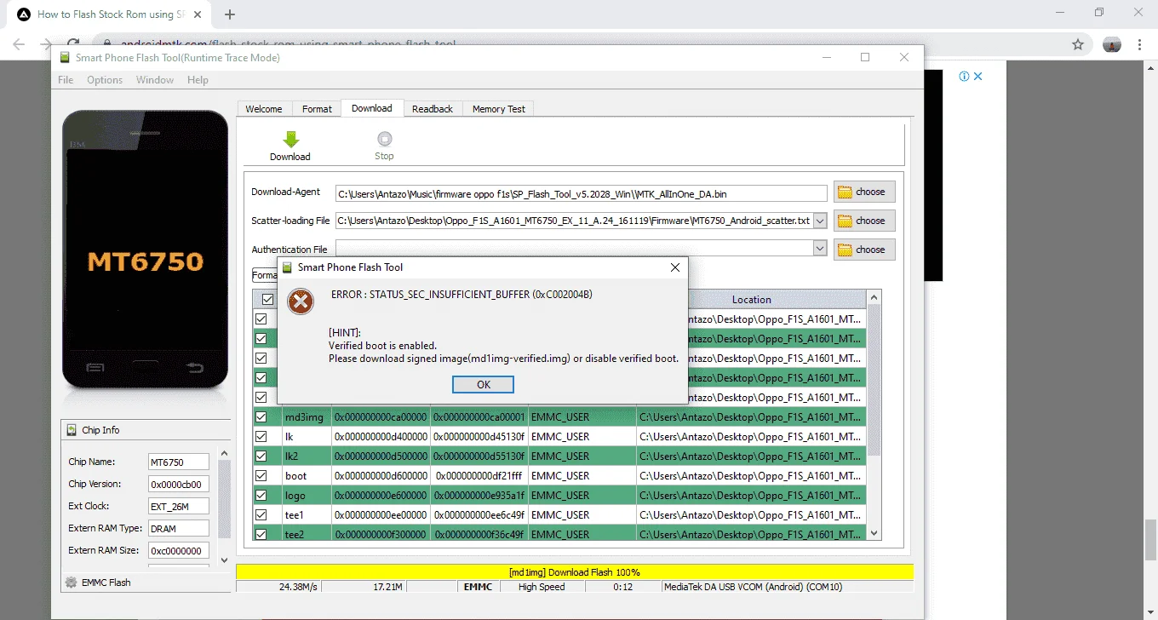This screenshot has height=620, width=1158.
Task: Click the Download Flash 100% progress bar
Action: coord(575,572)
